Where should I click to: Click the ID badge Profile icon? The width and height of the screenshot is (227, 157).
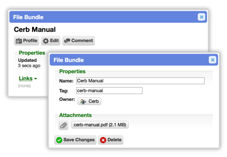coord(19,41)
